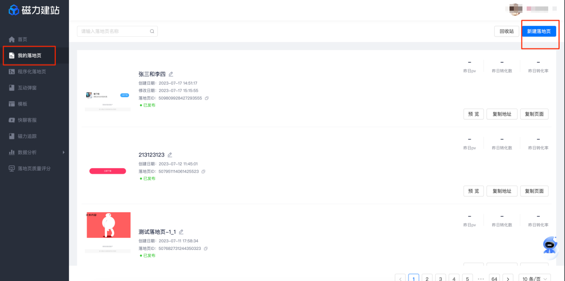Click the search magnifier icon
This screenshot has height=281, width=565.
(x=152, y=31)
